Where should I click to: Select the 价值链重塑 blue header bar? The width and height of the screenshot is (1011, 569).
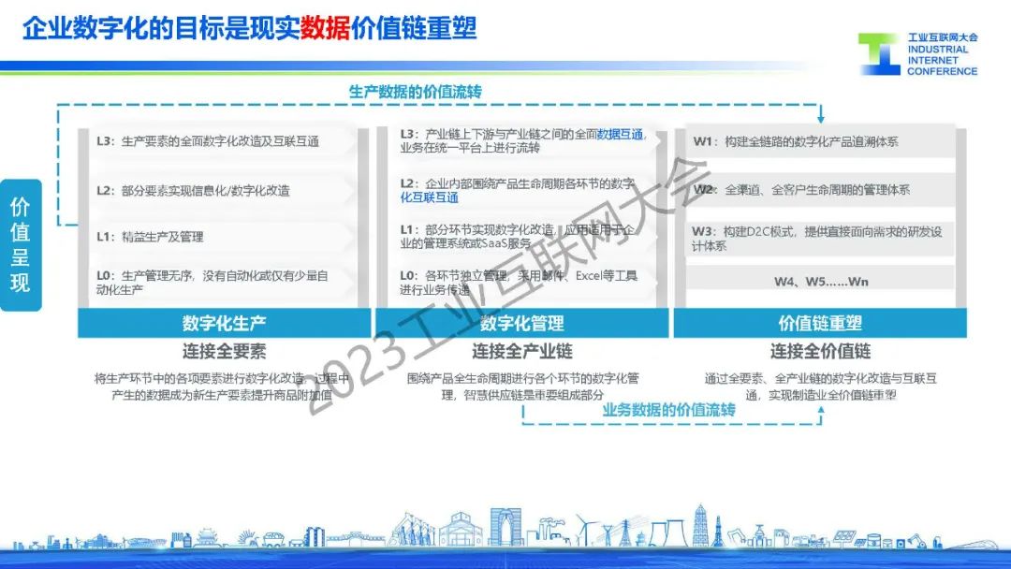coord(820,324)
